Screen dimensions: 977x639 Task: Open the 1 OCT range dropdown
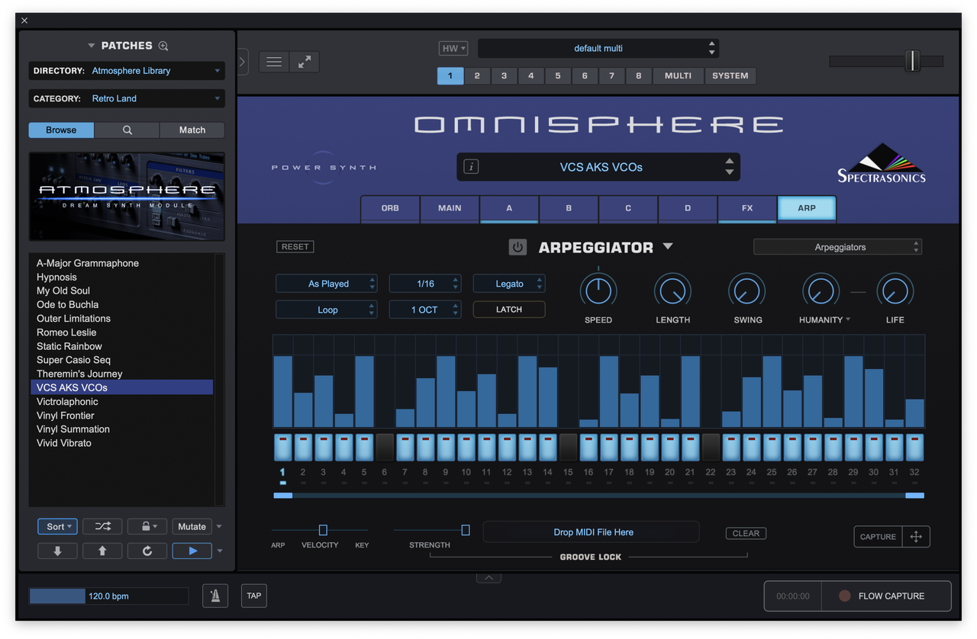pyautogui.click(x=425, y=310)
